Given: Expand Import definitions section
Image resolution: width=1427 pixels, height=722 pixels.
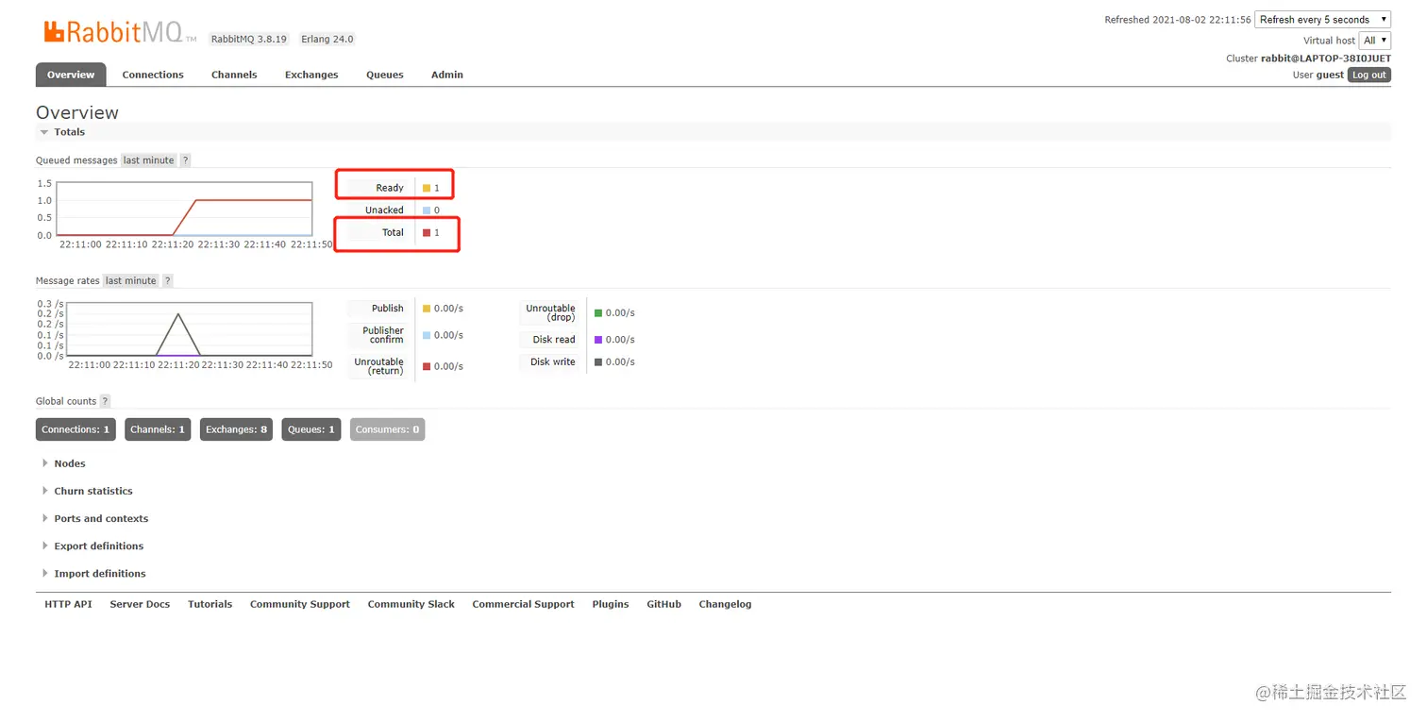Looking at the screenshot, I should (94, 574).
